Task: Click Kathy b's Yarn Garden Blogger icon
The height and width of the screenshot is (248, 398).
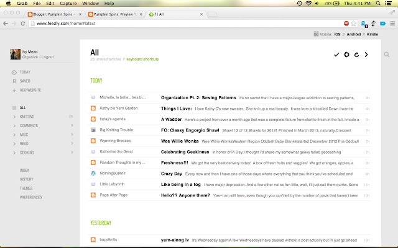Action: (x=93, y=108)
